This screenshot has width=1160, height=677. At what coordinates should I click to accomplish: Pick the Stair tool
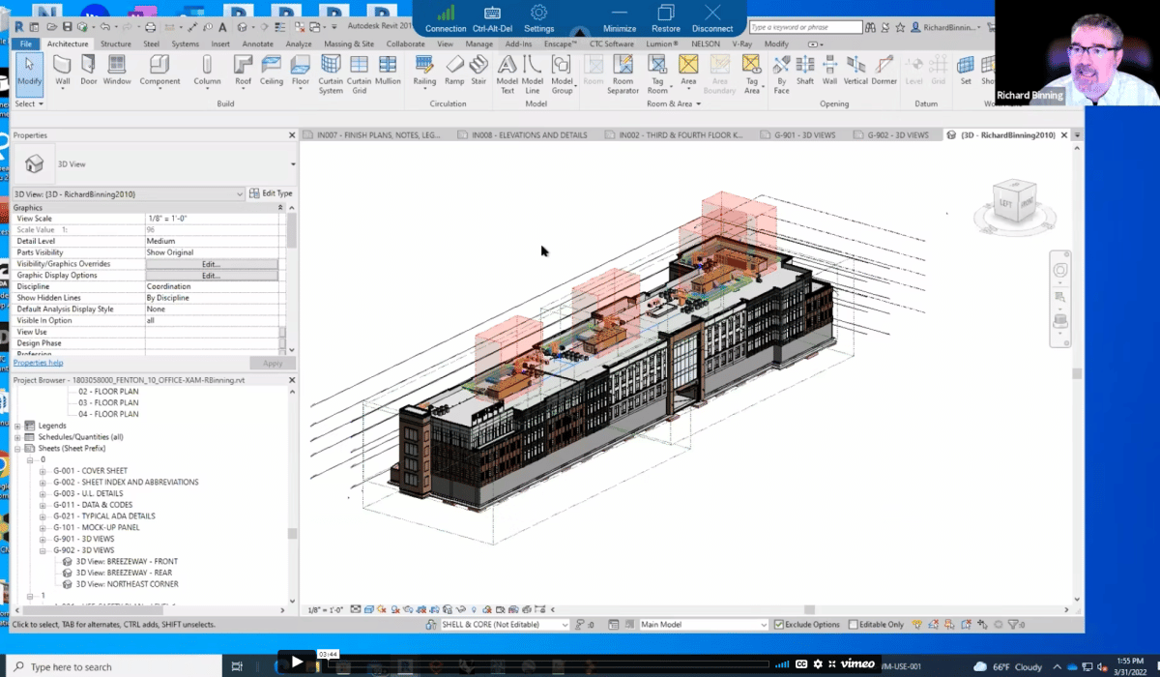click(x=478, y=70)
